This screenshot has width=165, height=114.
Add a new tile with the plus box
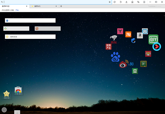click(x=17, y=112)
